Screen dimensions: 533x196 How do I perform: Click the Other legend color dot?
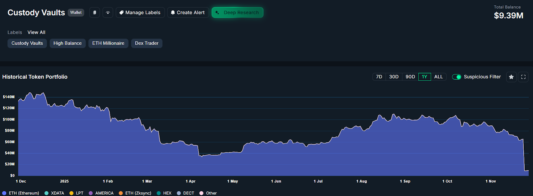point(201,193)
